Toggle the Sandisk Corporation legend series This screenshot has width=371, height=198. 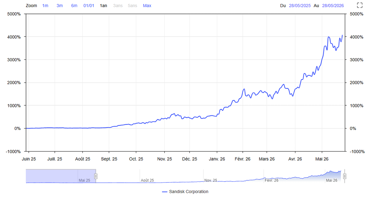185,192
